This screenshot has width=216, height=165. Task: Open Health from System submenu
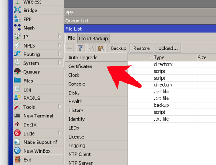point(96,102)
